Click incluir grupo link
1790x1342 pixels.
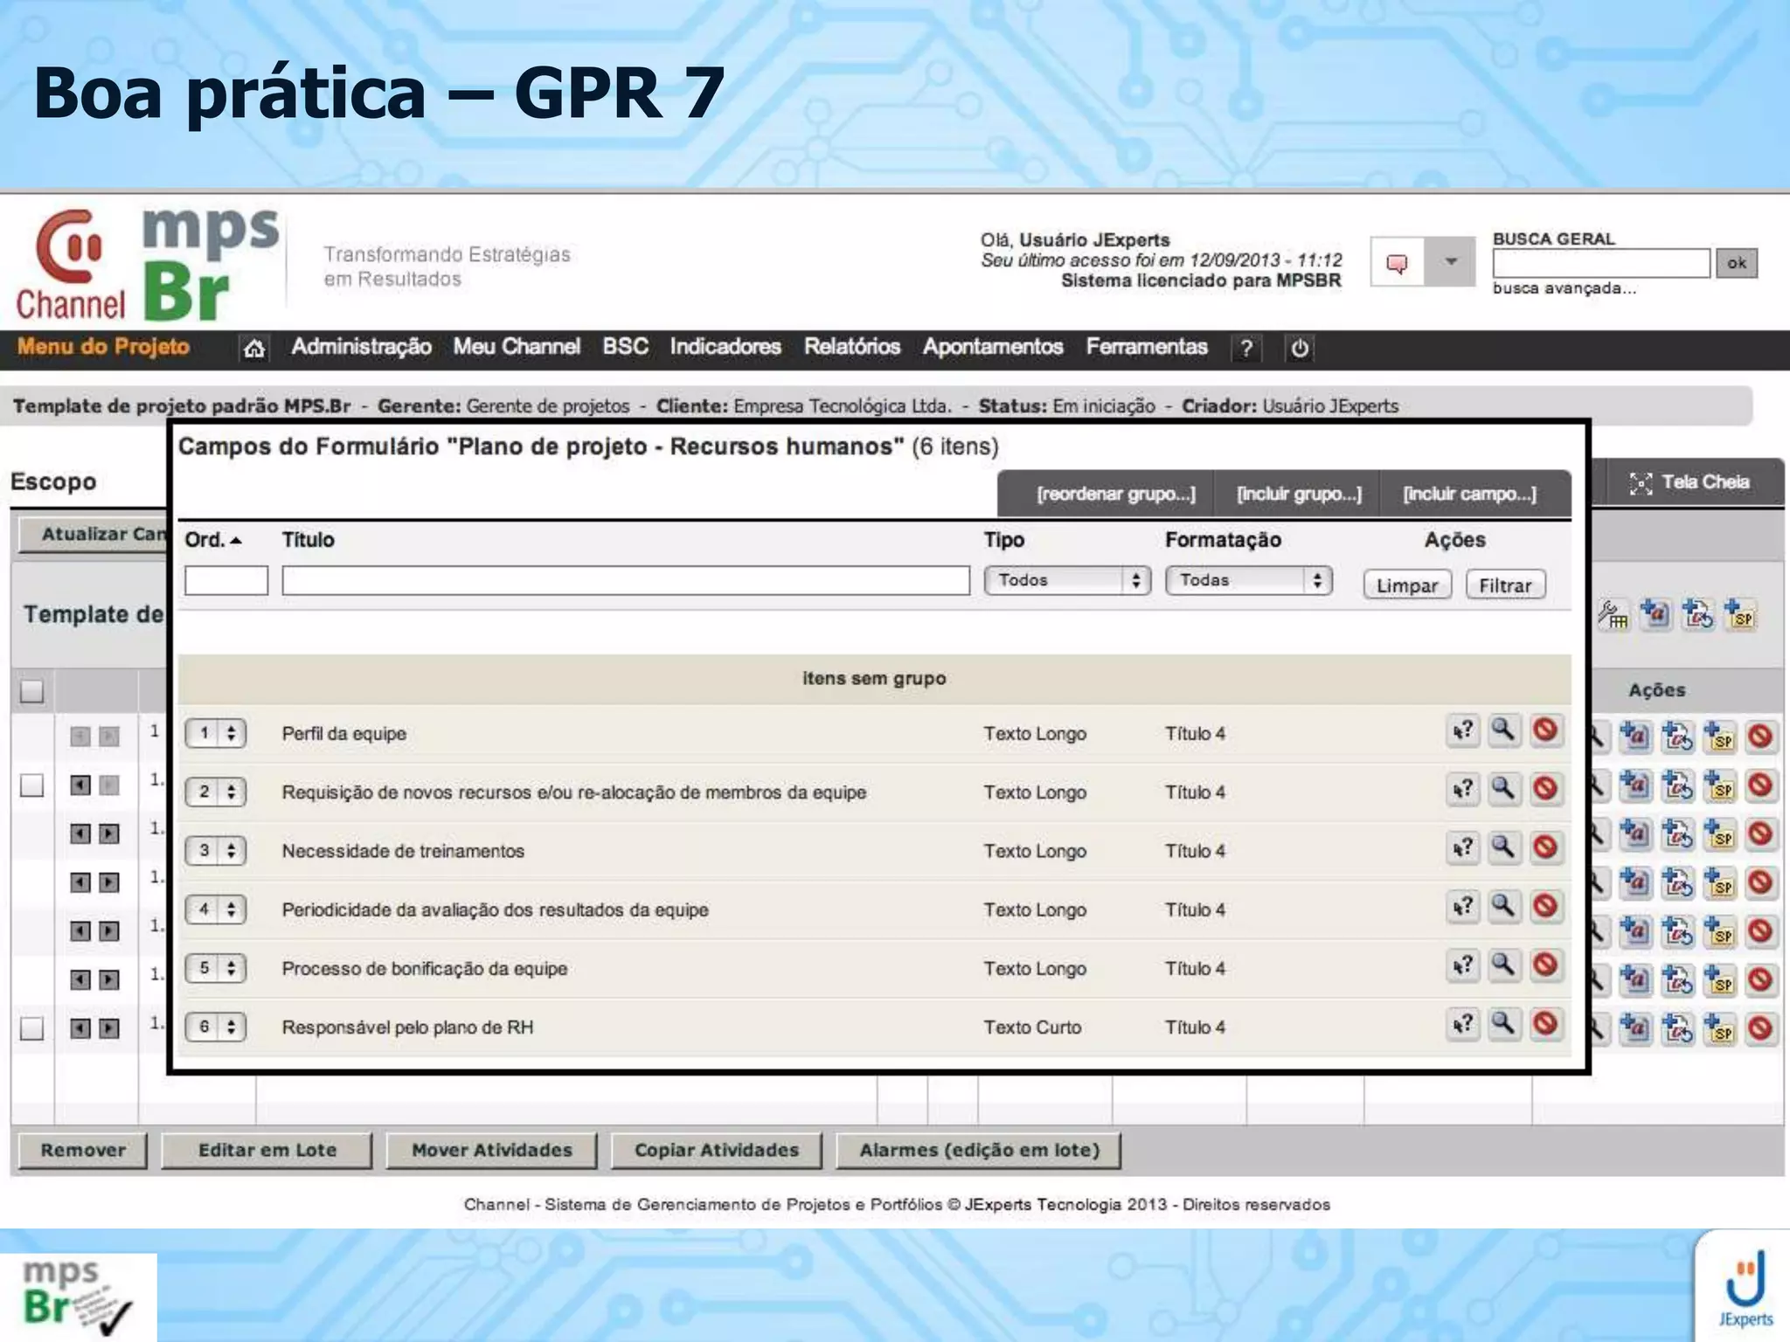[1299, 495]
